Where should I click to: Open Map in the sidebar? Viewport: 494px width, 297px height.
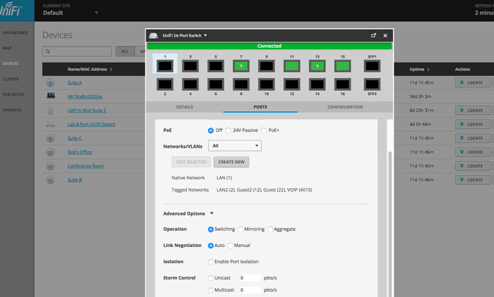point(7,49)
